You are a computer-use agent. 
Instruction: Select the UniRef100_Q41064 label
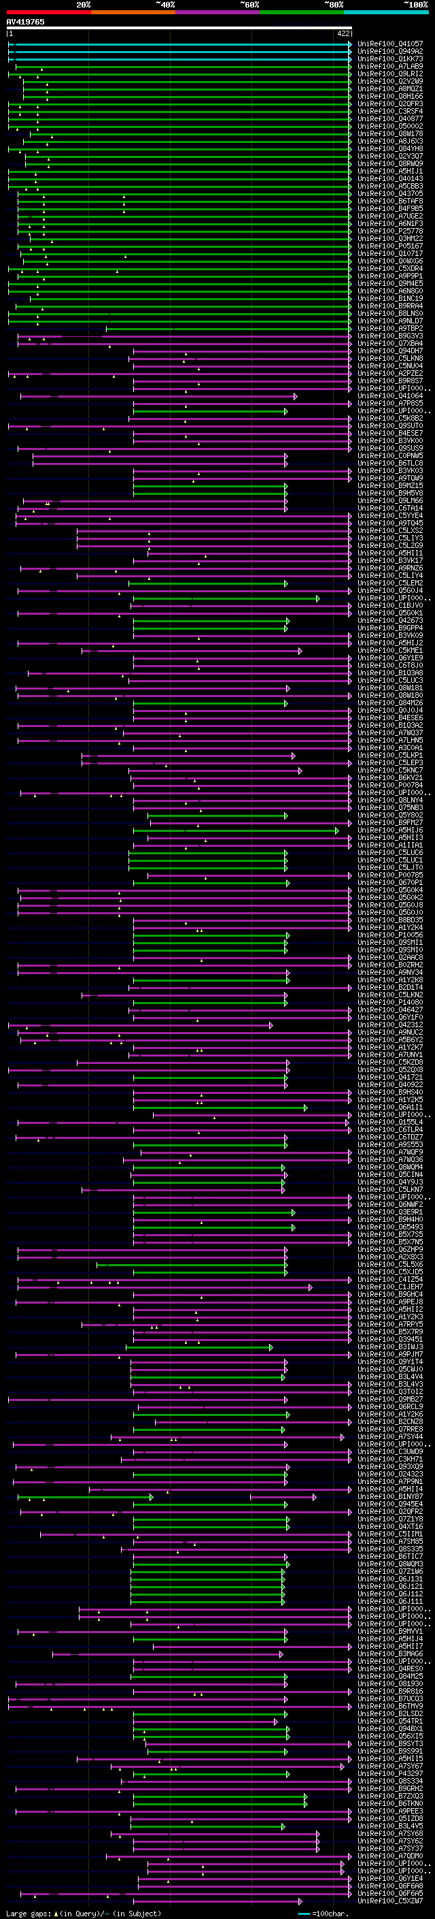click(390, 396)
